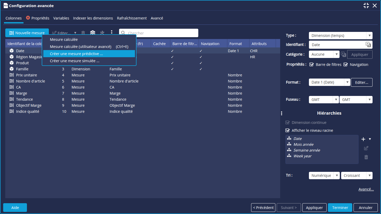Click the layers stack icon in toolbar
This screenshot has width=381, height=214.
tap(92, 33)
